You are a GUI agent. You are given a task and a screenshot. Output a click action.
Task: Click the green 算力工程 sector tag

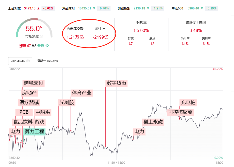(34, 132)
